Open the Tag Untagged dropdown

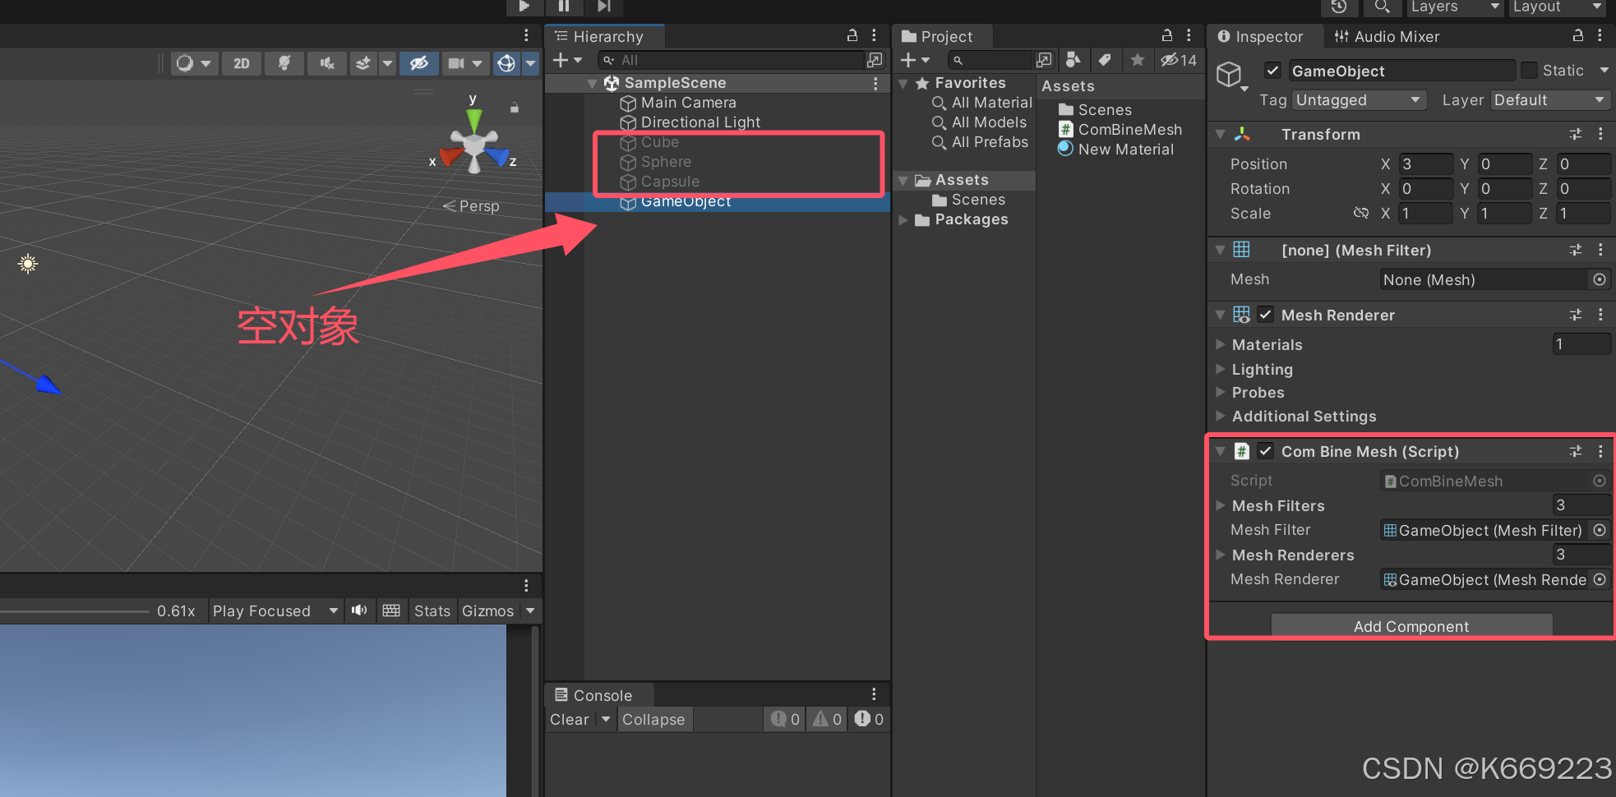[1358, 100]
